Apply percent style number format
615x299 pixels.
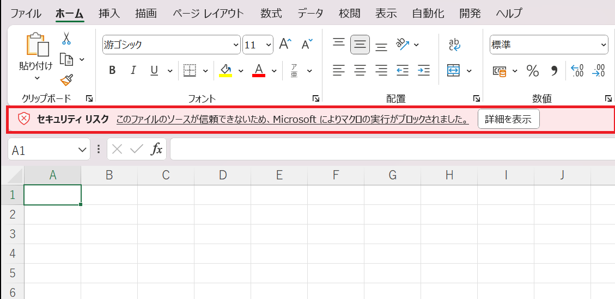[x=532, y=71]
